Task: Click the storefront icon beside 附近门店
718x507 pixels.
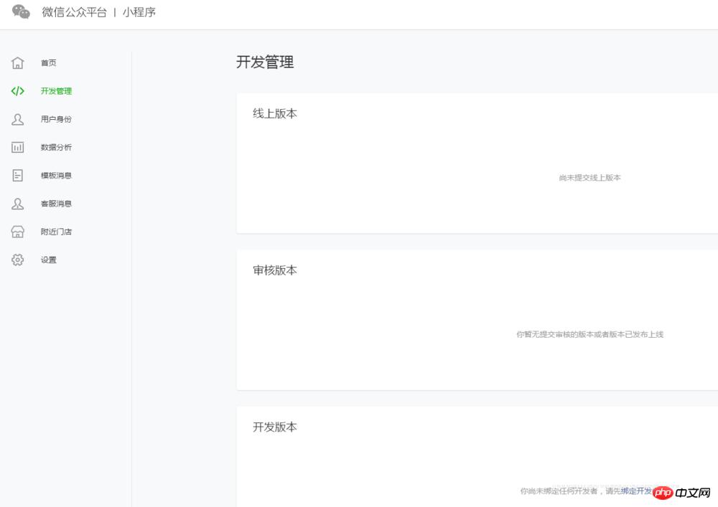Action: click(18, 232)
